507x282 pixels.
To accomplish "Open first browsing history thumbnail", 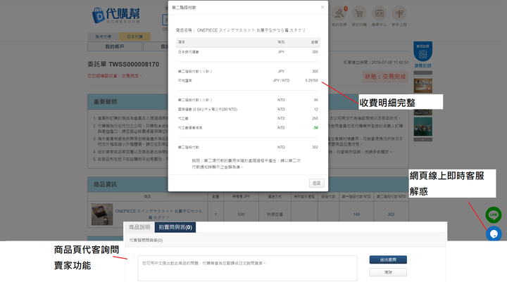I will tap(423, 85).
